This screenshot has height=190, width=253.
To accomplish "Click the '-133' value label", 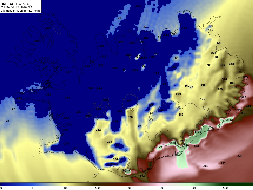I will click(x=184, y=28).
